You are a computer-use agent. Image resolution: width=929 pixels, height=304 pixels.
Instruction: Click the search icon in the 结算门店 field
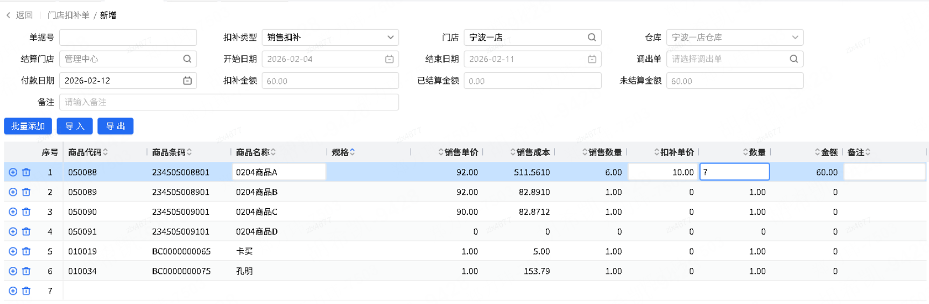tap(187, 59)
